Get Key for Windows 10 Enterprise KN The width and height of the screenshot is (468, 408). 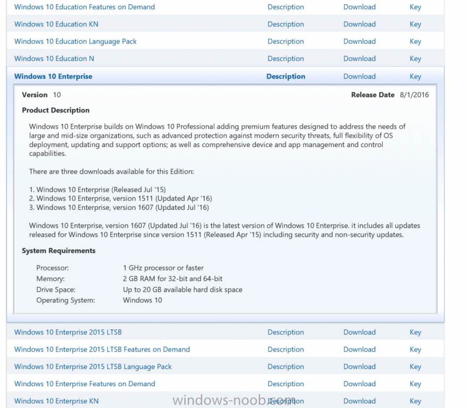(415, 401)
